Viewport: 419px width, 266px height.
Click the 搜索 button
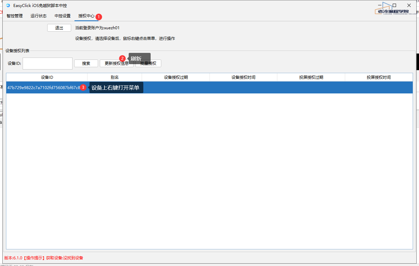86,64
